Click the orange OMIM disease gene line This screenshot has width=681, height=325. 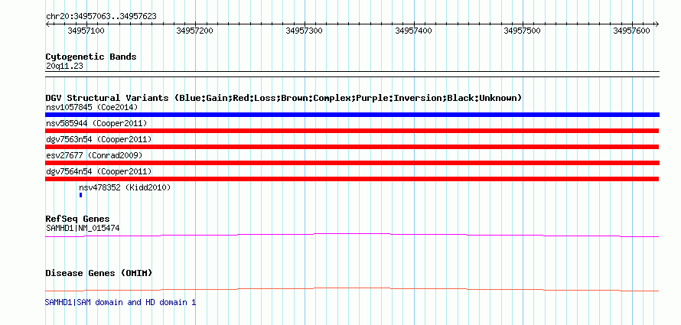352,289
